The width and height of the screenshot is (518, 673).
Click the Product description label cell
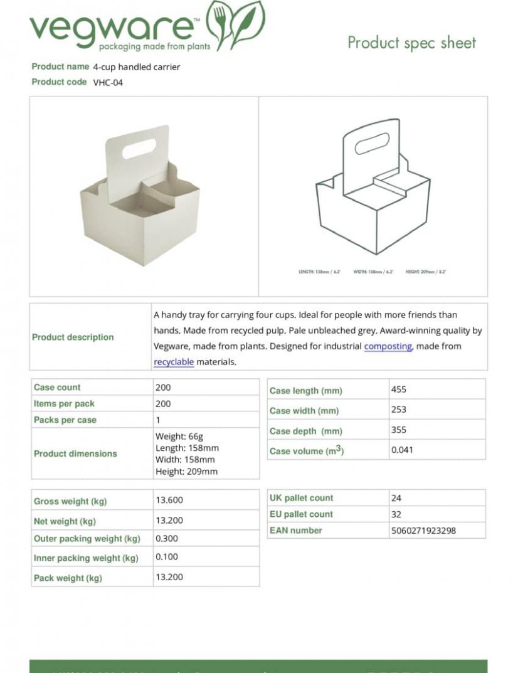90,337
